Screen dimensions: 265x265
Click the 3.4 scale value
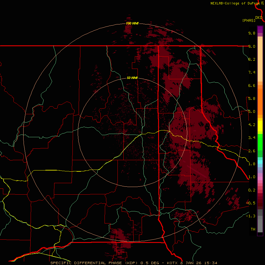(x=252, y=138)
